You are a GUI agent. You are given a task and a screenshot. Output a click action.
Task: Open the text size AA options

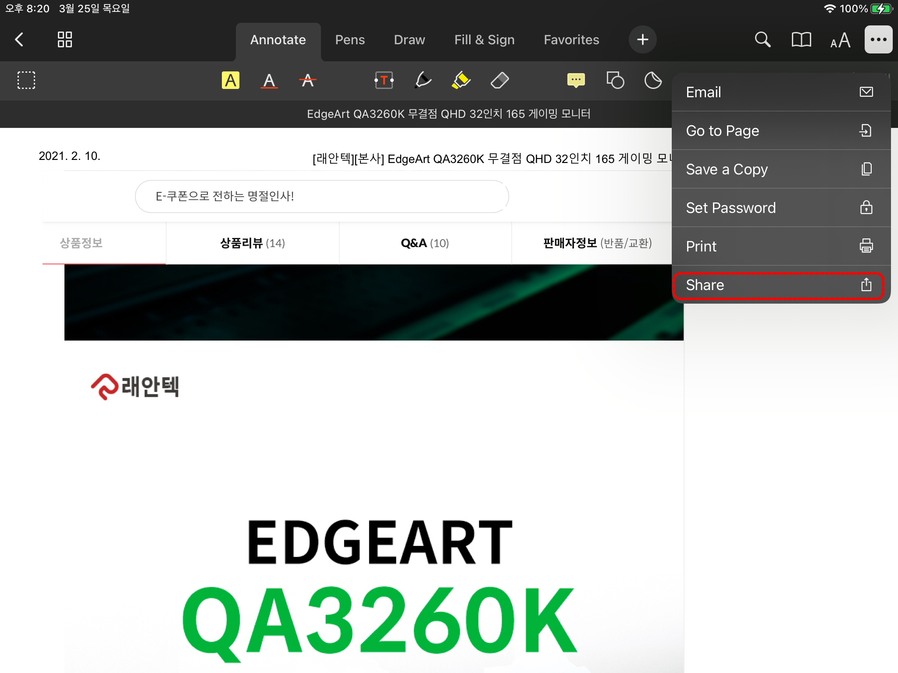[840, 40]
